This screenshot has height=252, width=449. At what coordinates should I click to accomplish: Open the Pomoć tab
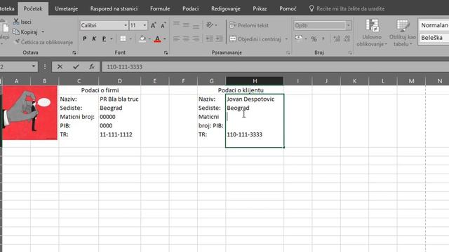tap(288, 8)
